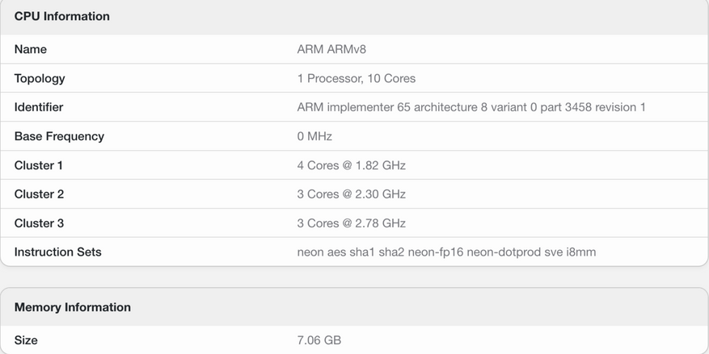Click the Cluster 3 row label
This screenshot has width=709, height=354.
pyautogui.click(x=39, y=223)
